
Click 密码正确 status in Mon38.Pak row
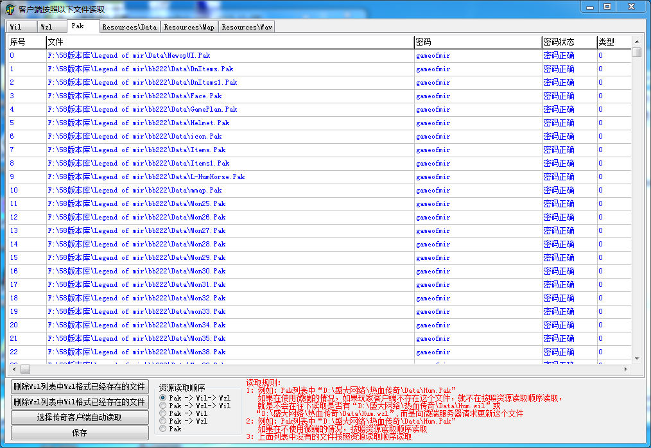(x=559, y=352)
